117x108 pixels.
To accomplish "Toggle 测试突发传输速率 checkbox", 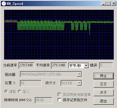I will (59, 94).
